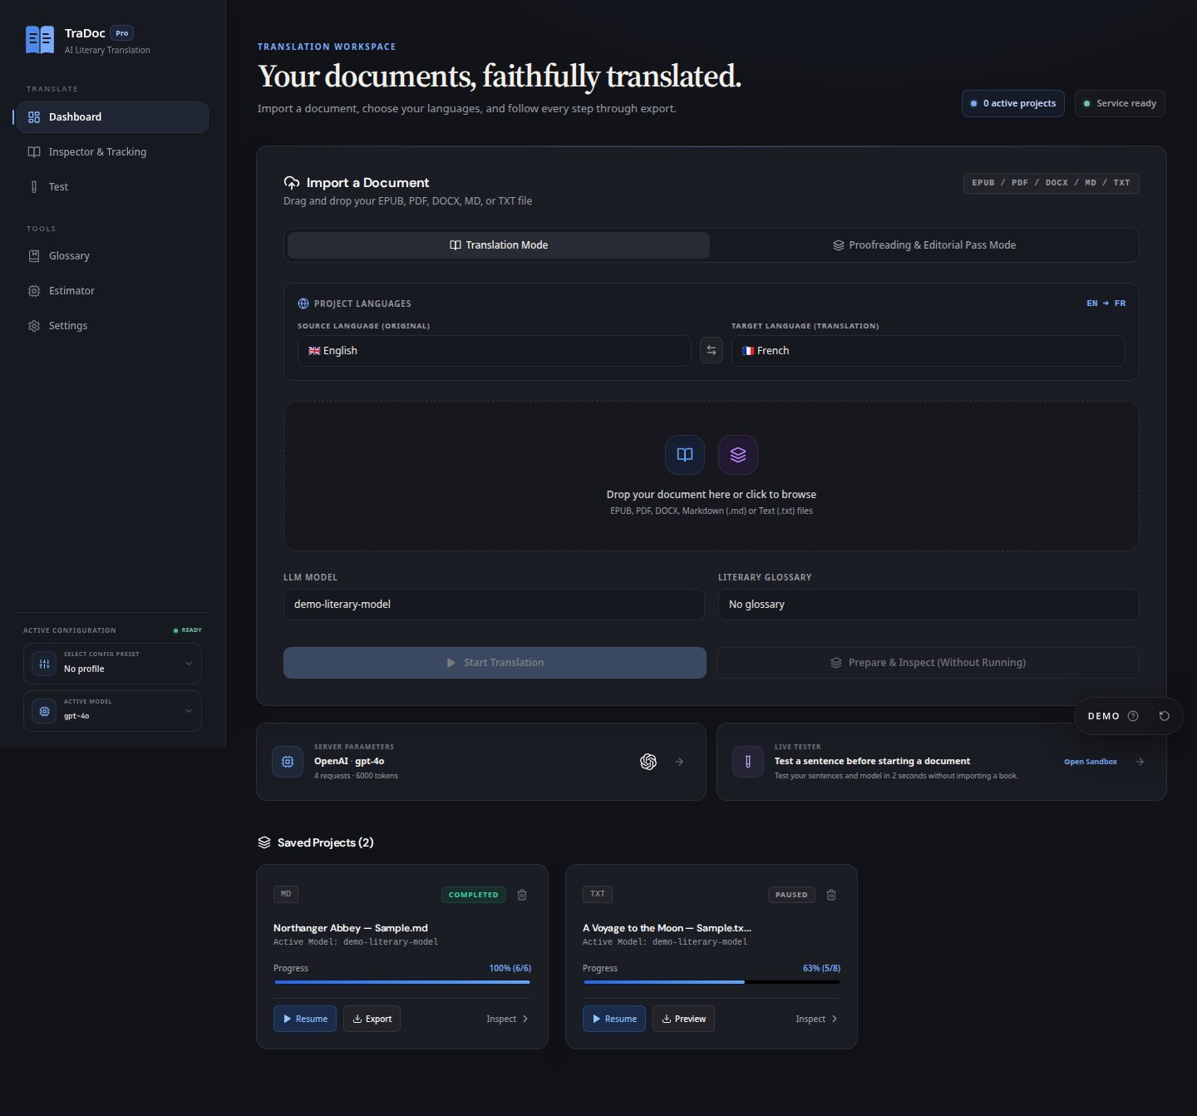Open the target language French dropdown

coord(929,351)
